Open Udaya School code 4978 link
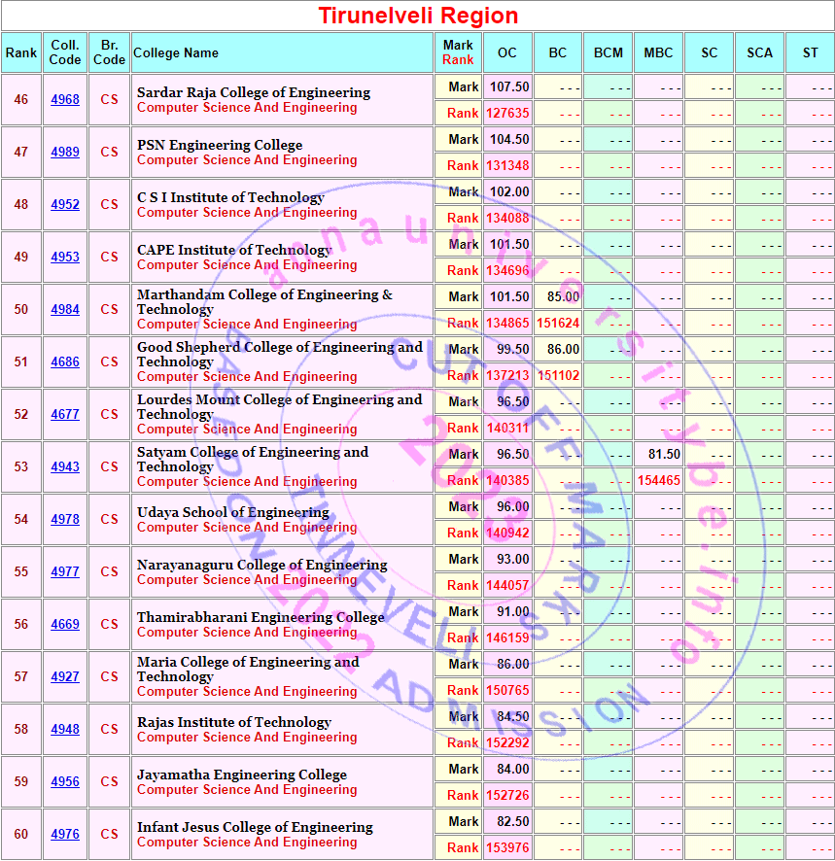 click(65, 520)
